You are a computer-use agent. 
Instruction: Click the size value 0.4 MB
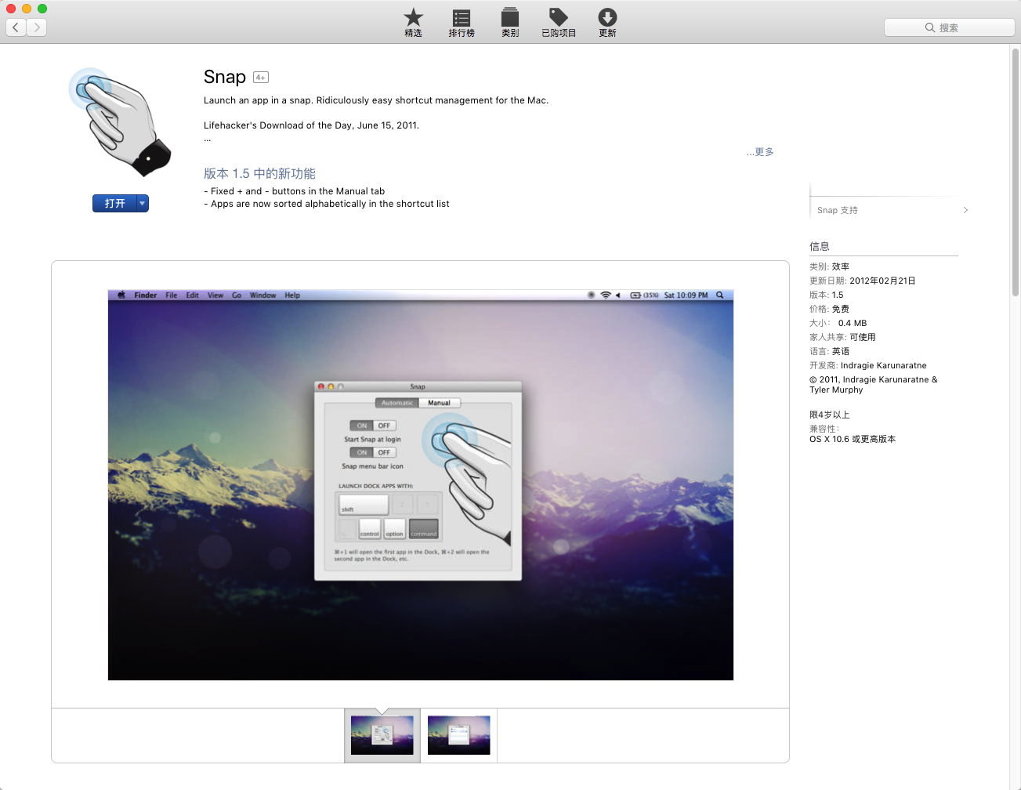[x=853, y=323]
